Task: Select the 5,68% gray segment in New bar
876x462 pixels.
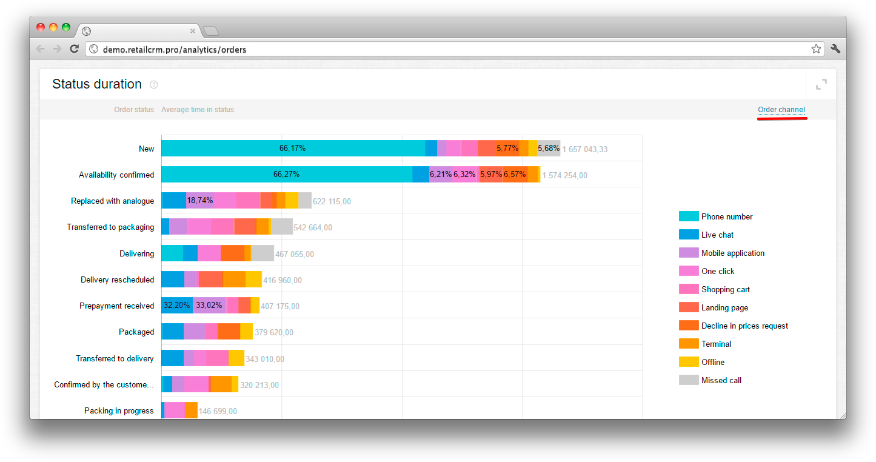Action: [x=549, y=149]
